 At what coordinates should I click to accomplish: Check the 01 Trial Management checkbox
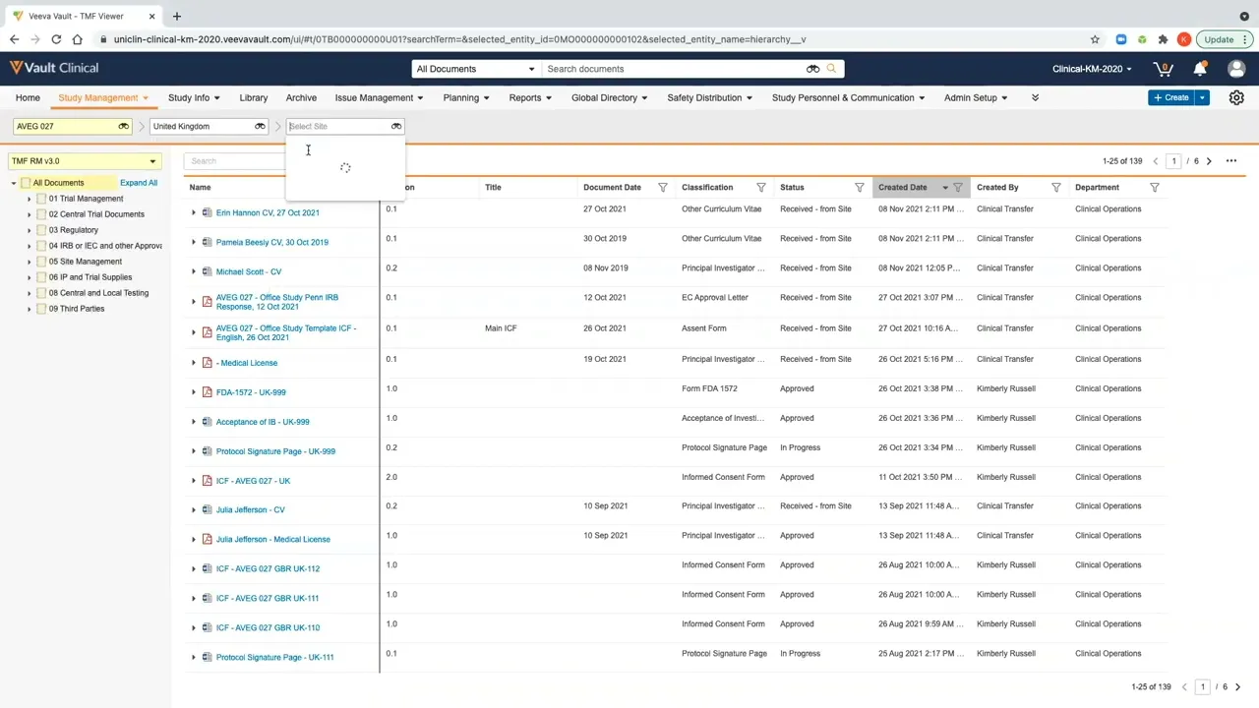(x=41, y=199)
